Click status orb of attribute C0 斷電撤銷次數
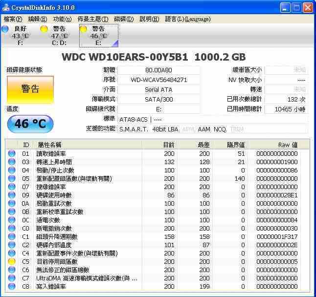316x297 pixels. click(x=12, y=229)
